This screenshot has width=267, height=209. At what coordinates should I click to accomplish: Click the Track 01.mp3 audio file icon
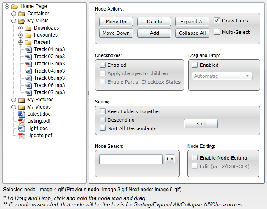28,49
